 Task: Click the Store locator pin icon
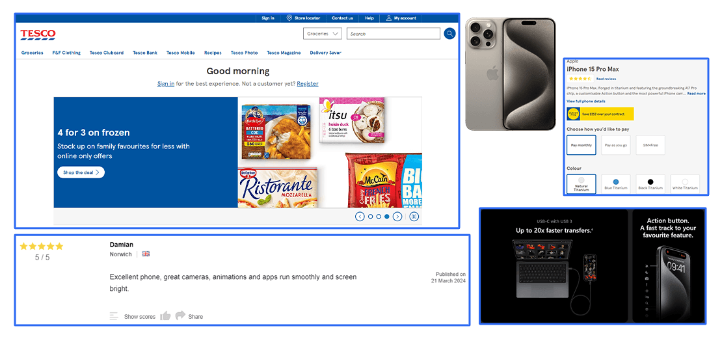289,18
